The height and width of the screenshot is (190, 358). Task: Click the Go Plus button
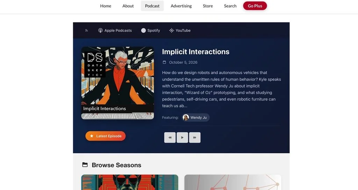pyautogui.click(x=255, y=6)
